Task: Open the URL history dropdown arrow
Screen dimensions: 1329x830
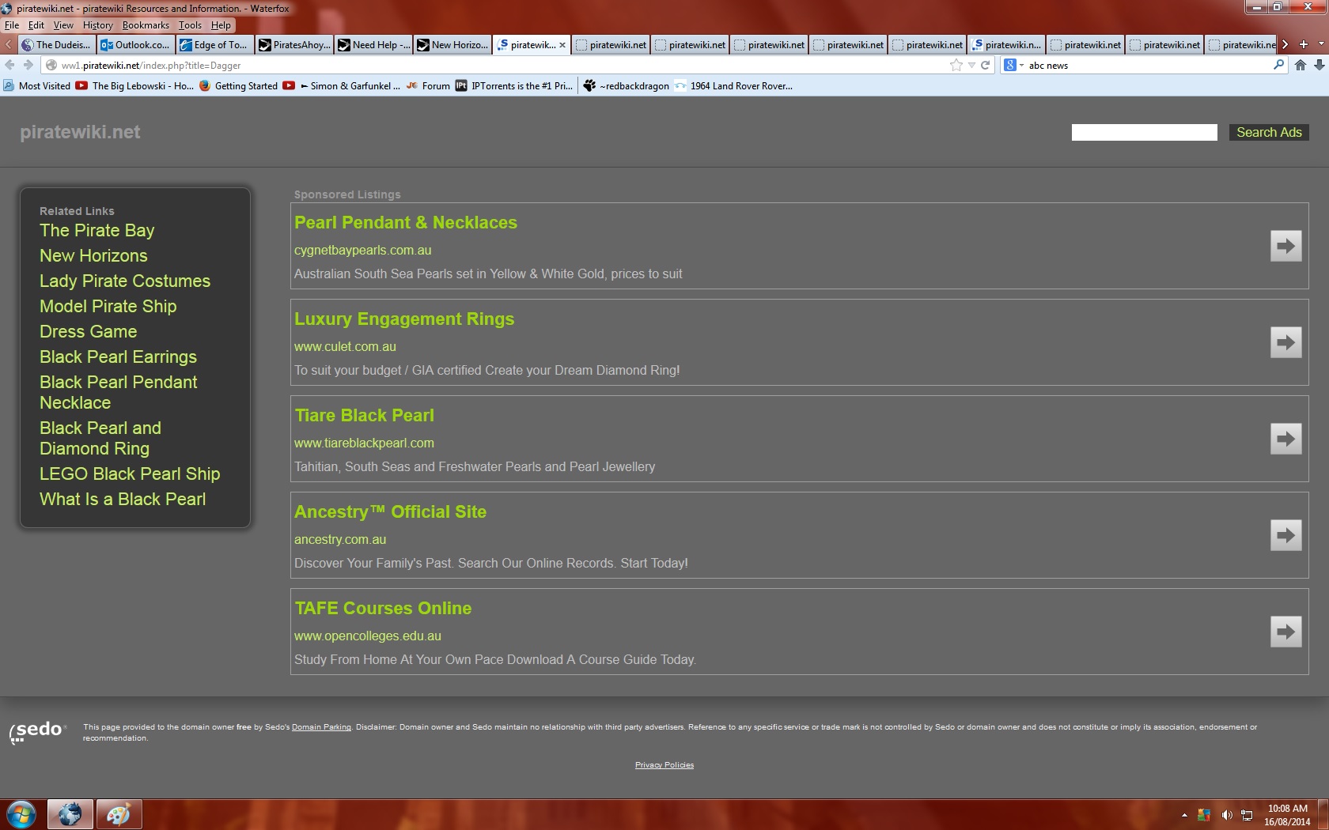Action: (x=971, y=65)
